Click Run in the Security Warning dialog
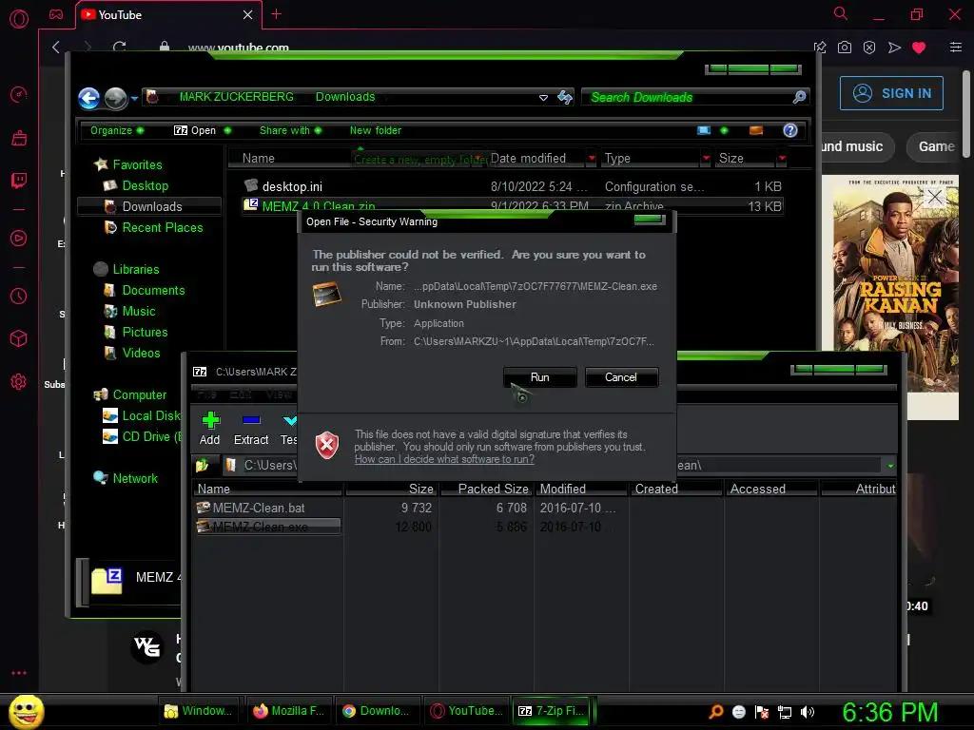Screen dimensions: 974x730 (539, 377)
